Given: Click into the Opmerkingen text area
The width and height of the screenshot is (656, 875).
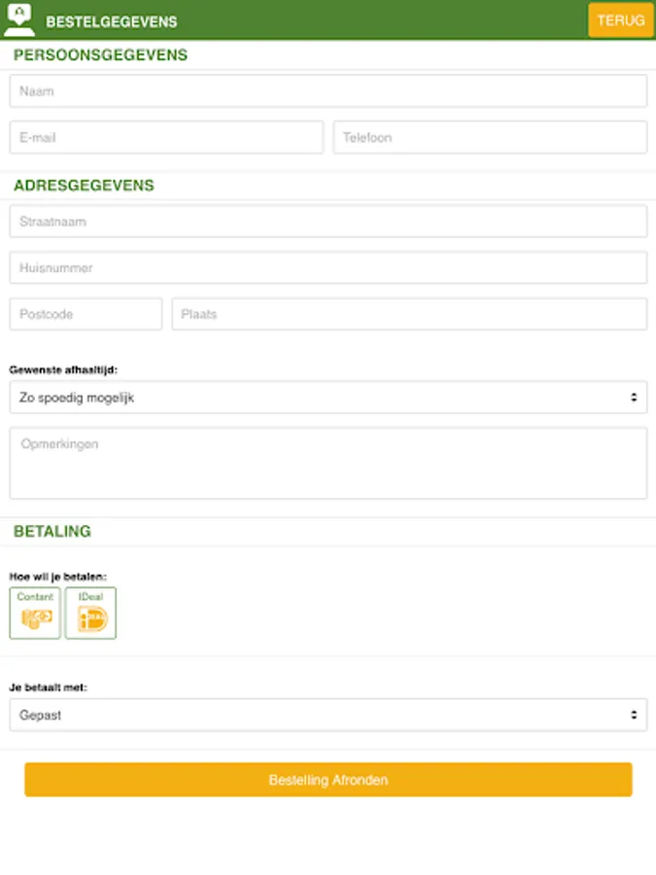Looking at the screenshot, I should [x=328, y=463].
